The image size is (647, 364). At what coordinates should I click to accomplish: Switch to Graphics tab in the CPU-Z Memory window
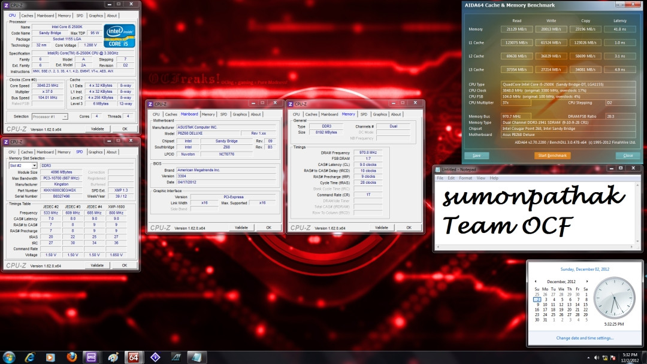click(x=380, y=114)
